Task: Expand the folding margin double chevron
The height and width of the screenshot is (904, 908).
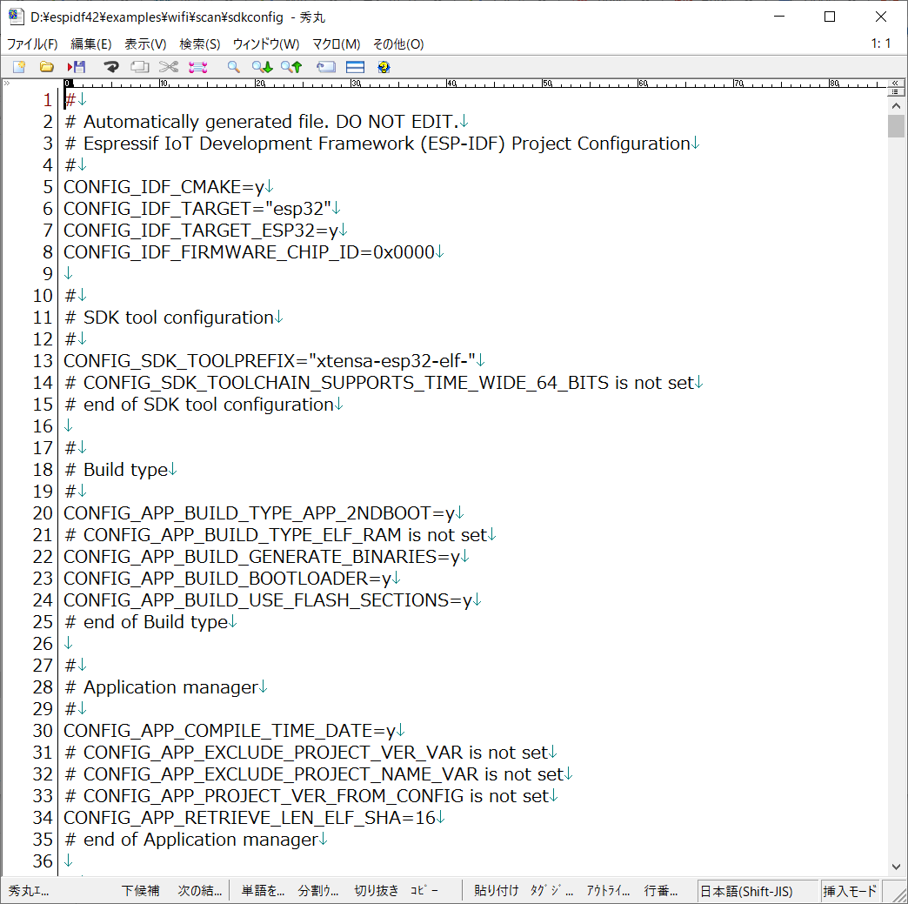Action: [7, 83]
